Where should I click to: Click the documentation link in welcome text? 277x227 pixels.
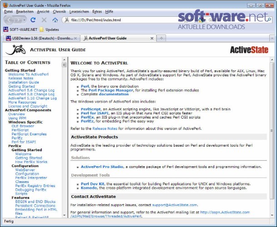pyautogui.click(x=114, y=94)
